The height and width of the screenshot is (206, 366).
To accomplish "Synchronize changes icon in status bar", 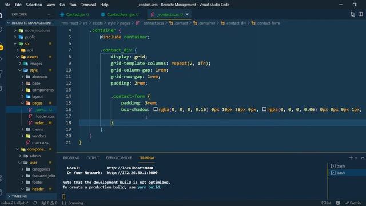I will (35, 203).
